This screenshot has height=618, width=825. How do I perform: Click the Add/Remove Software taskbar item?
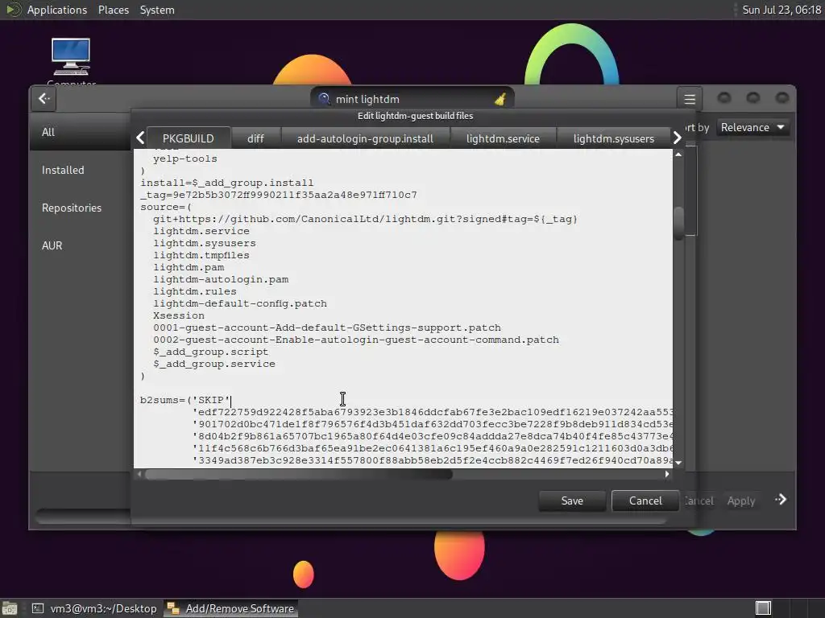(x=230, y=608)
